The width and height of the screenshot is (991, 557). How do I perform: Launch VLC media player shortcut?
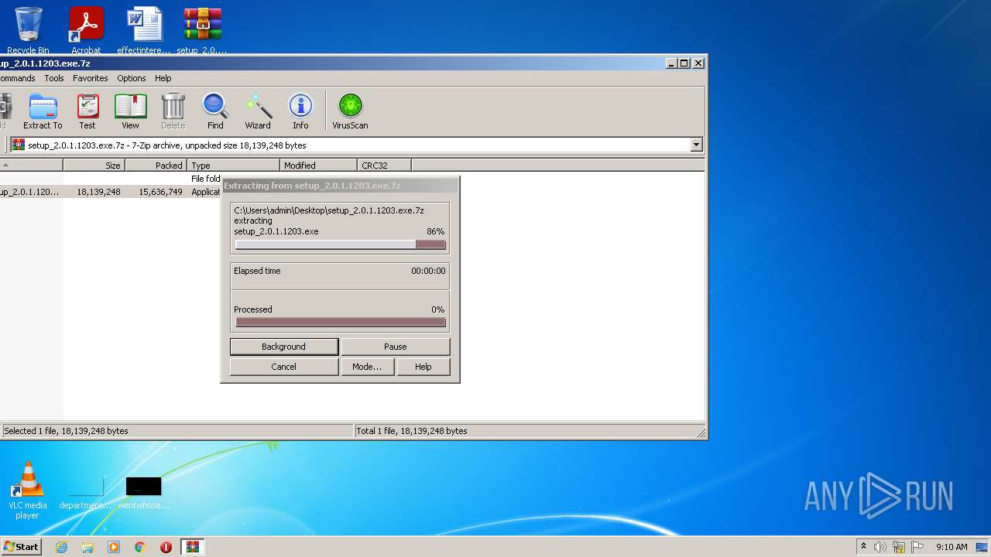tap(28, 490)
